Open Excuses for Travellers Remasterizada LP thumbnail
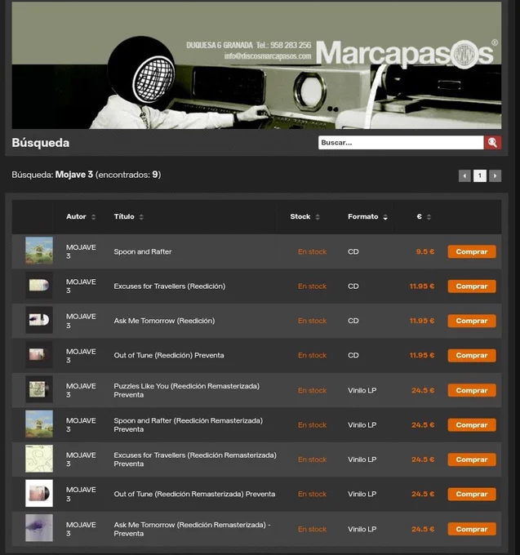 pos(39,459)
